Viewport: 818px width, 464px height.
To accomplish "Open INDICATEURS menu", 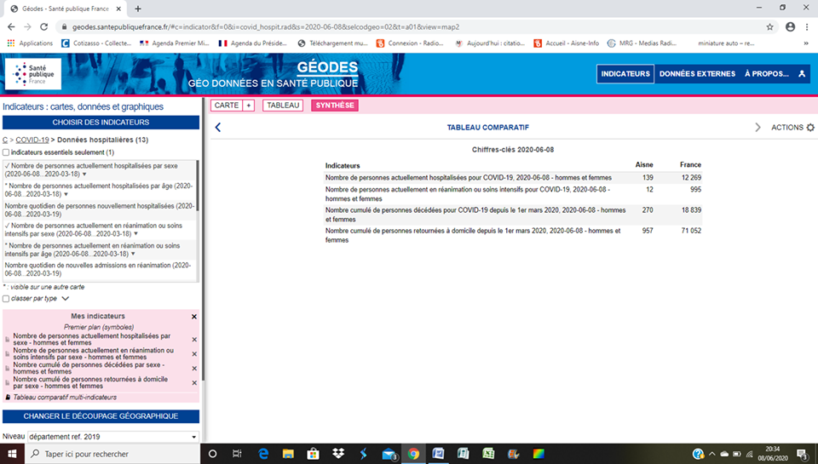I will (625, 74).
